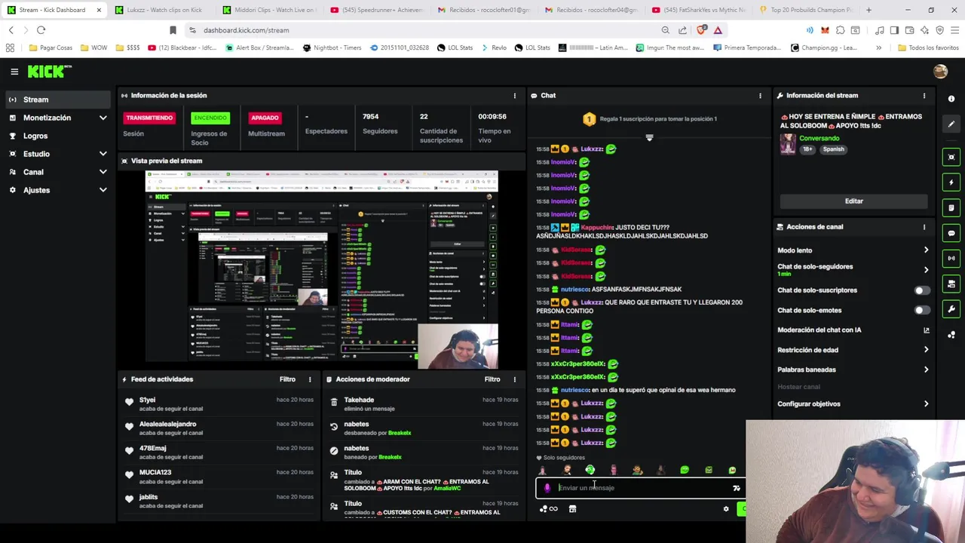Viewport: 965px width, 543px height.
Task: Toggle Chat de solo-emotes switch
Action: tap(921, 310)
